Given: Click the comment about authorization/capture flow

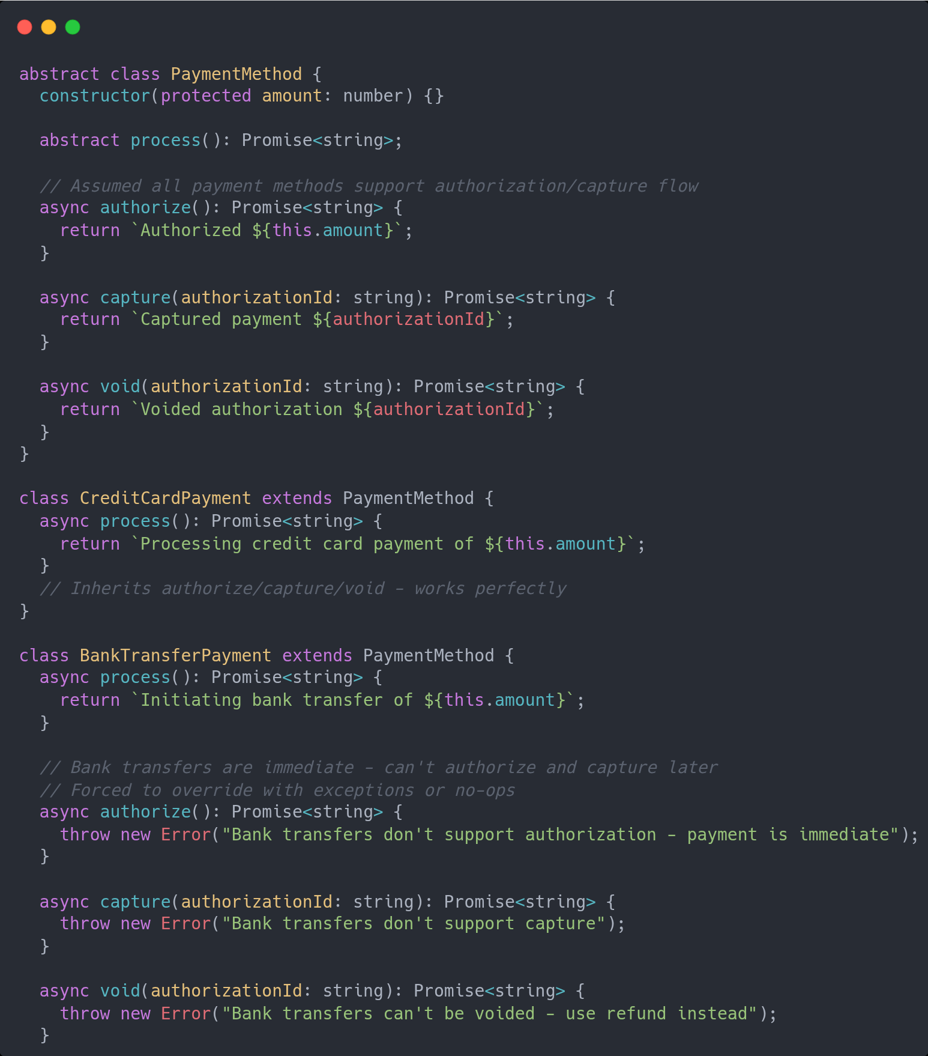Looking at the screenshot, I should coord(369,186).
